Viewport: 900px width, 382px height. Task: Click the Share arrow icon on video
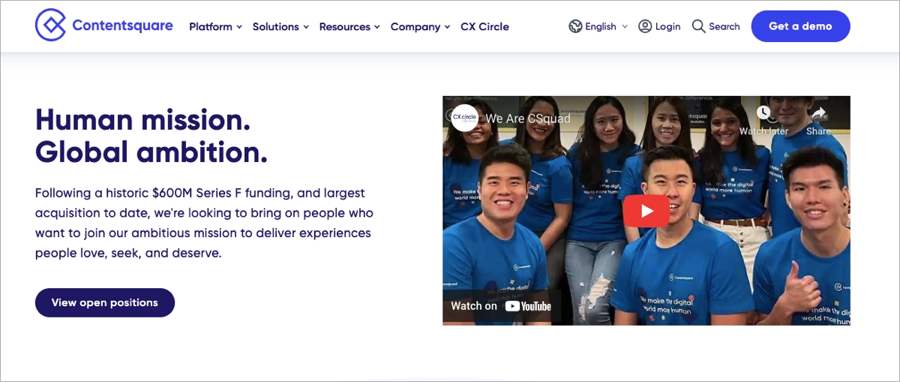tap(818, 113)
